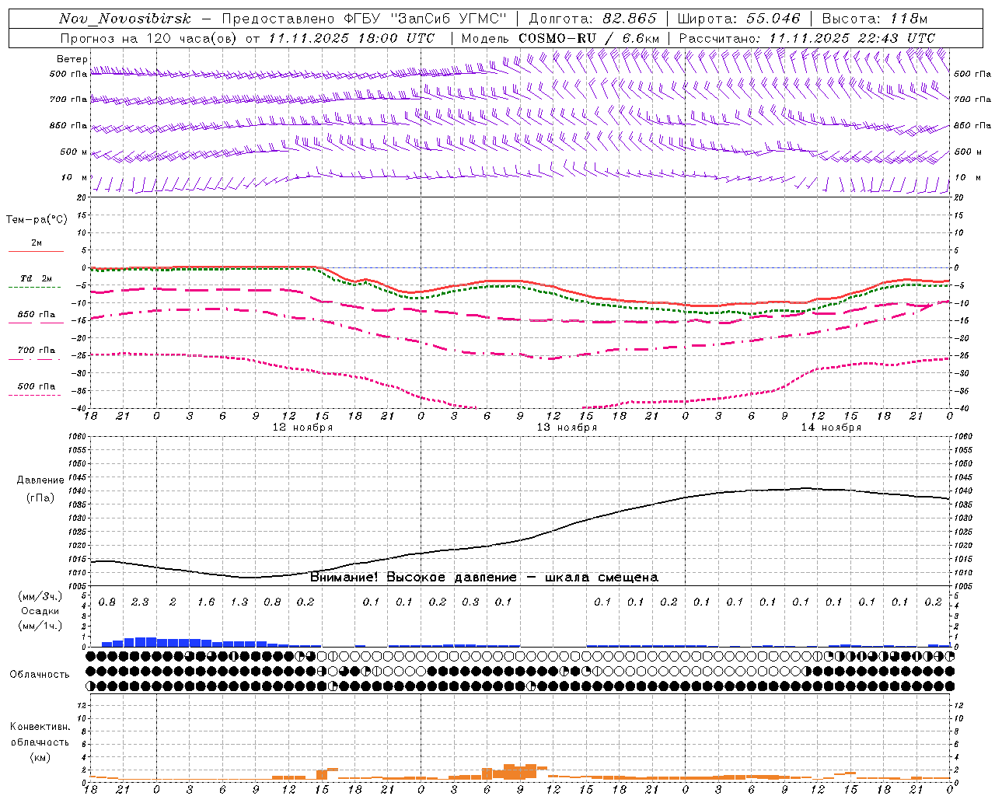Select the 'Долгота: 82.865' header field
Image resolution: width=995 pixels, height=796 pixels.
pos(592,19)
